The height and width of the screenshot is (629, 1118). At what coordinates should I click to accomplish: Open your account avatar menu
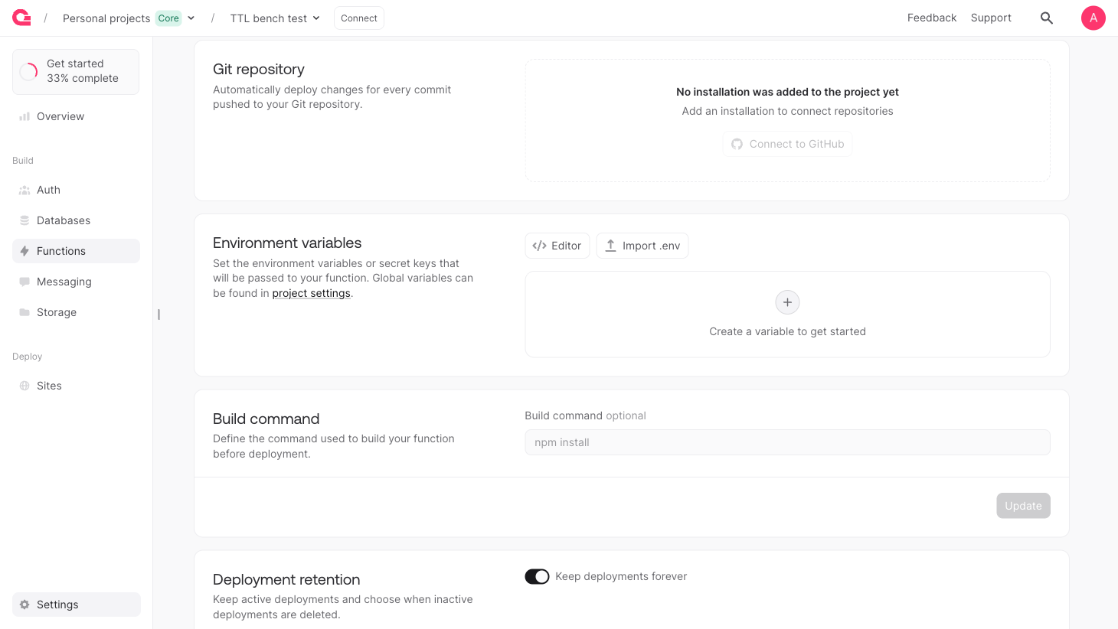pyautogui.click(x=1093, y=18)
